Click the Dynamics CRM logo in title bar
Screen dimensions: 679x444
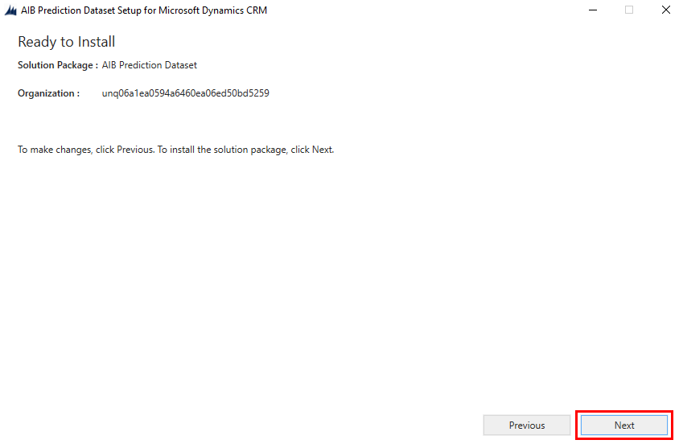[x=11, y=10]
